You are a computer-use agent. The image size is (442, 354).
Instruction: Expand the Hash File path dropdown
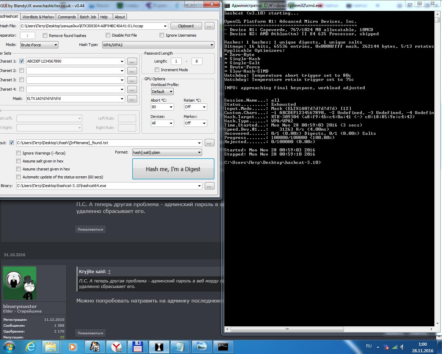click(x=165, y=26)
